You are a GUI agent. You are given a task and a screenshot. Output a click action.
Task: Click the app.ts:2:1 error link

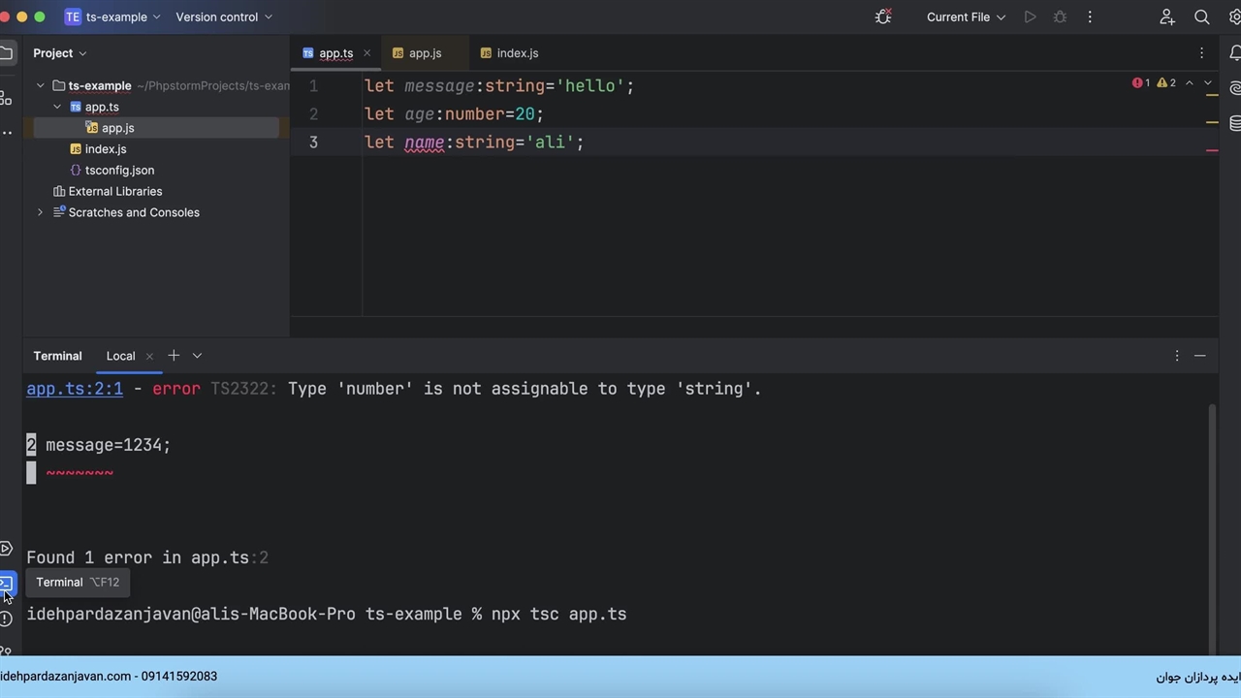(75, 389)
